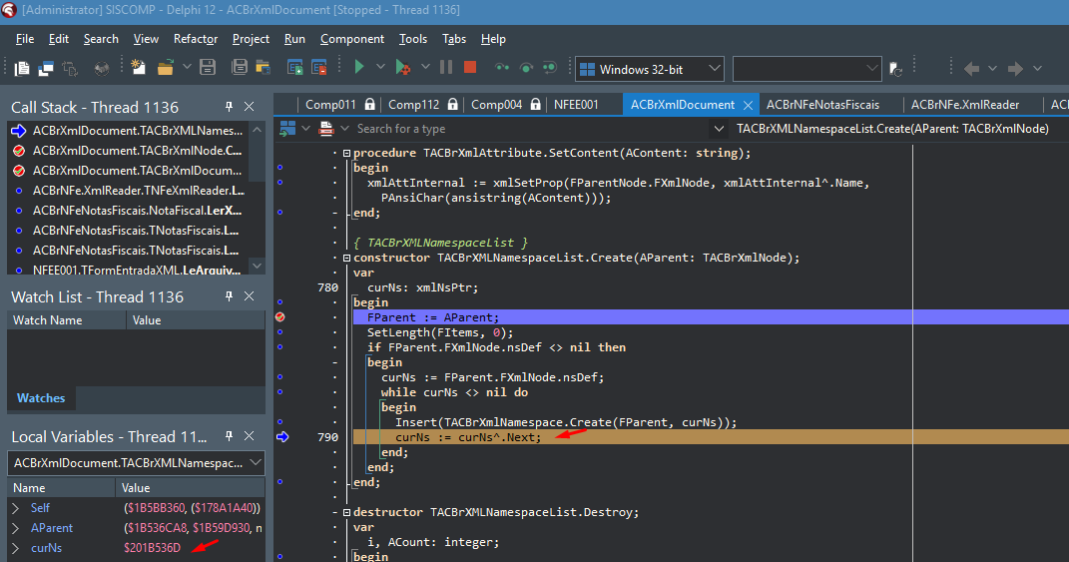Toggle breakpoint on xmlAttInternal := xmlSetProp line
This screenshot has width=1069, height=562.
280,182
